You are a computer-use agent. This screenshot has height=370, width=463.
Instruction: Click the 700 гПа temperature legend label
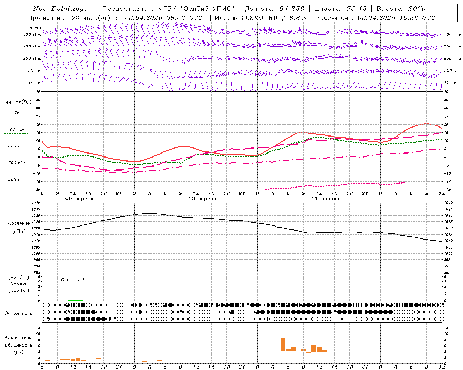17,163
